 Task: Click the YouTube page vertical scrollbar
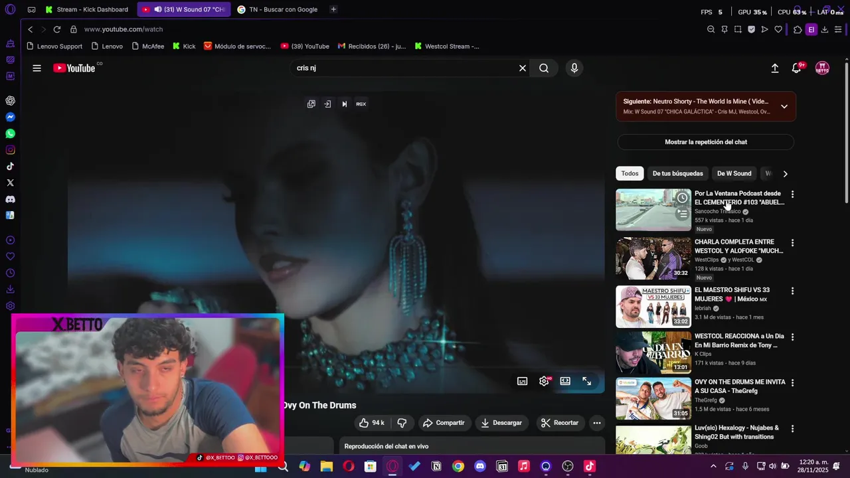[x=846, y=133]
